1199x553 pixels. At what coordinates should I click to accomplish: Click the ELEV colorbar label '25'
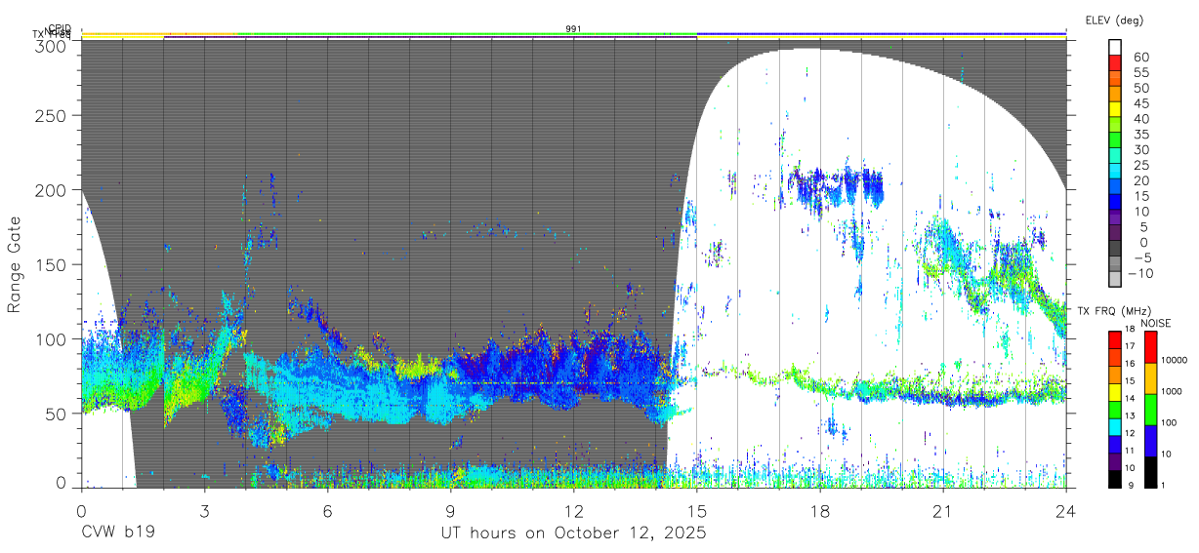pos(1140,165)
